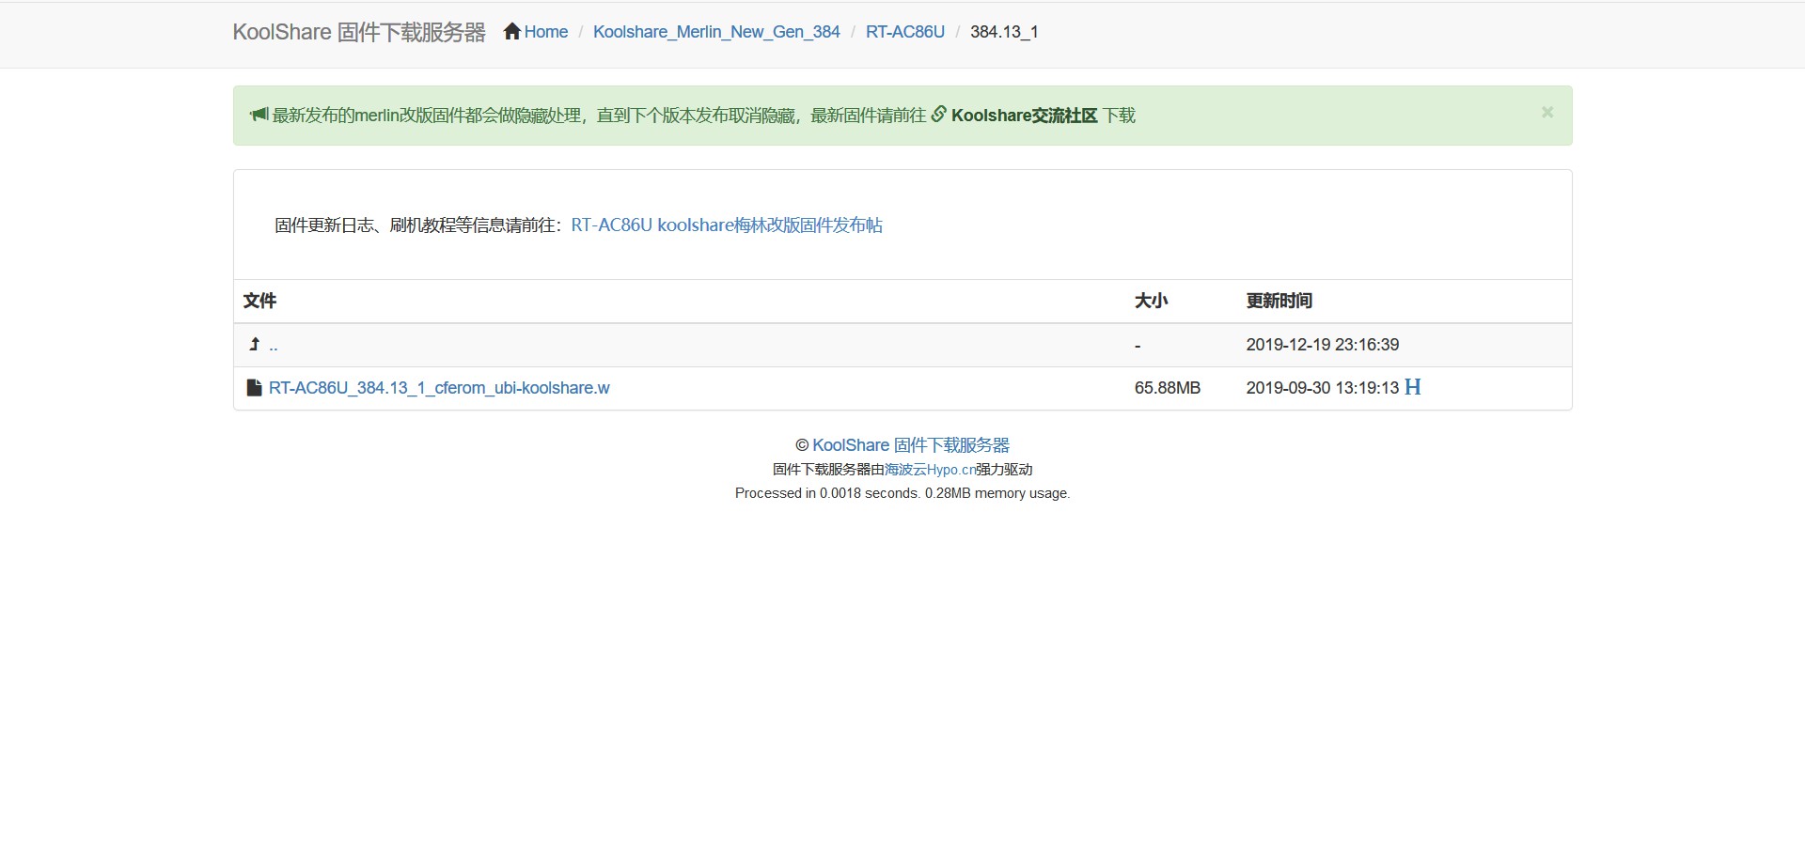Dismiss the green announcement banner
Viewport: 1805px width, 853px height.
[x=1547, y=113]
